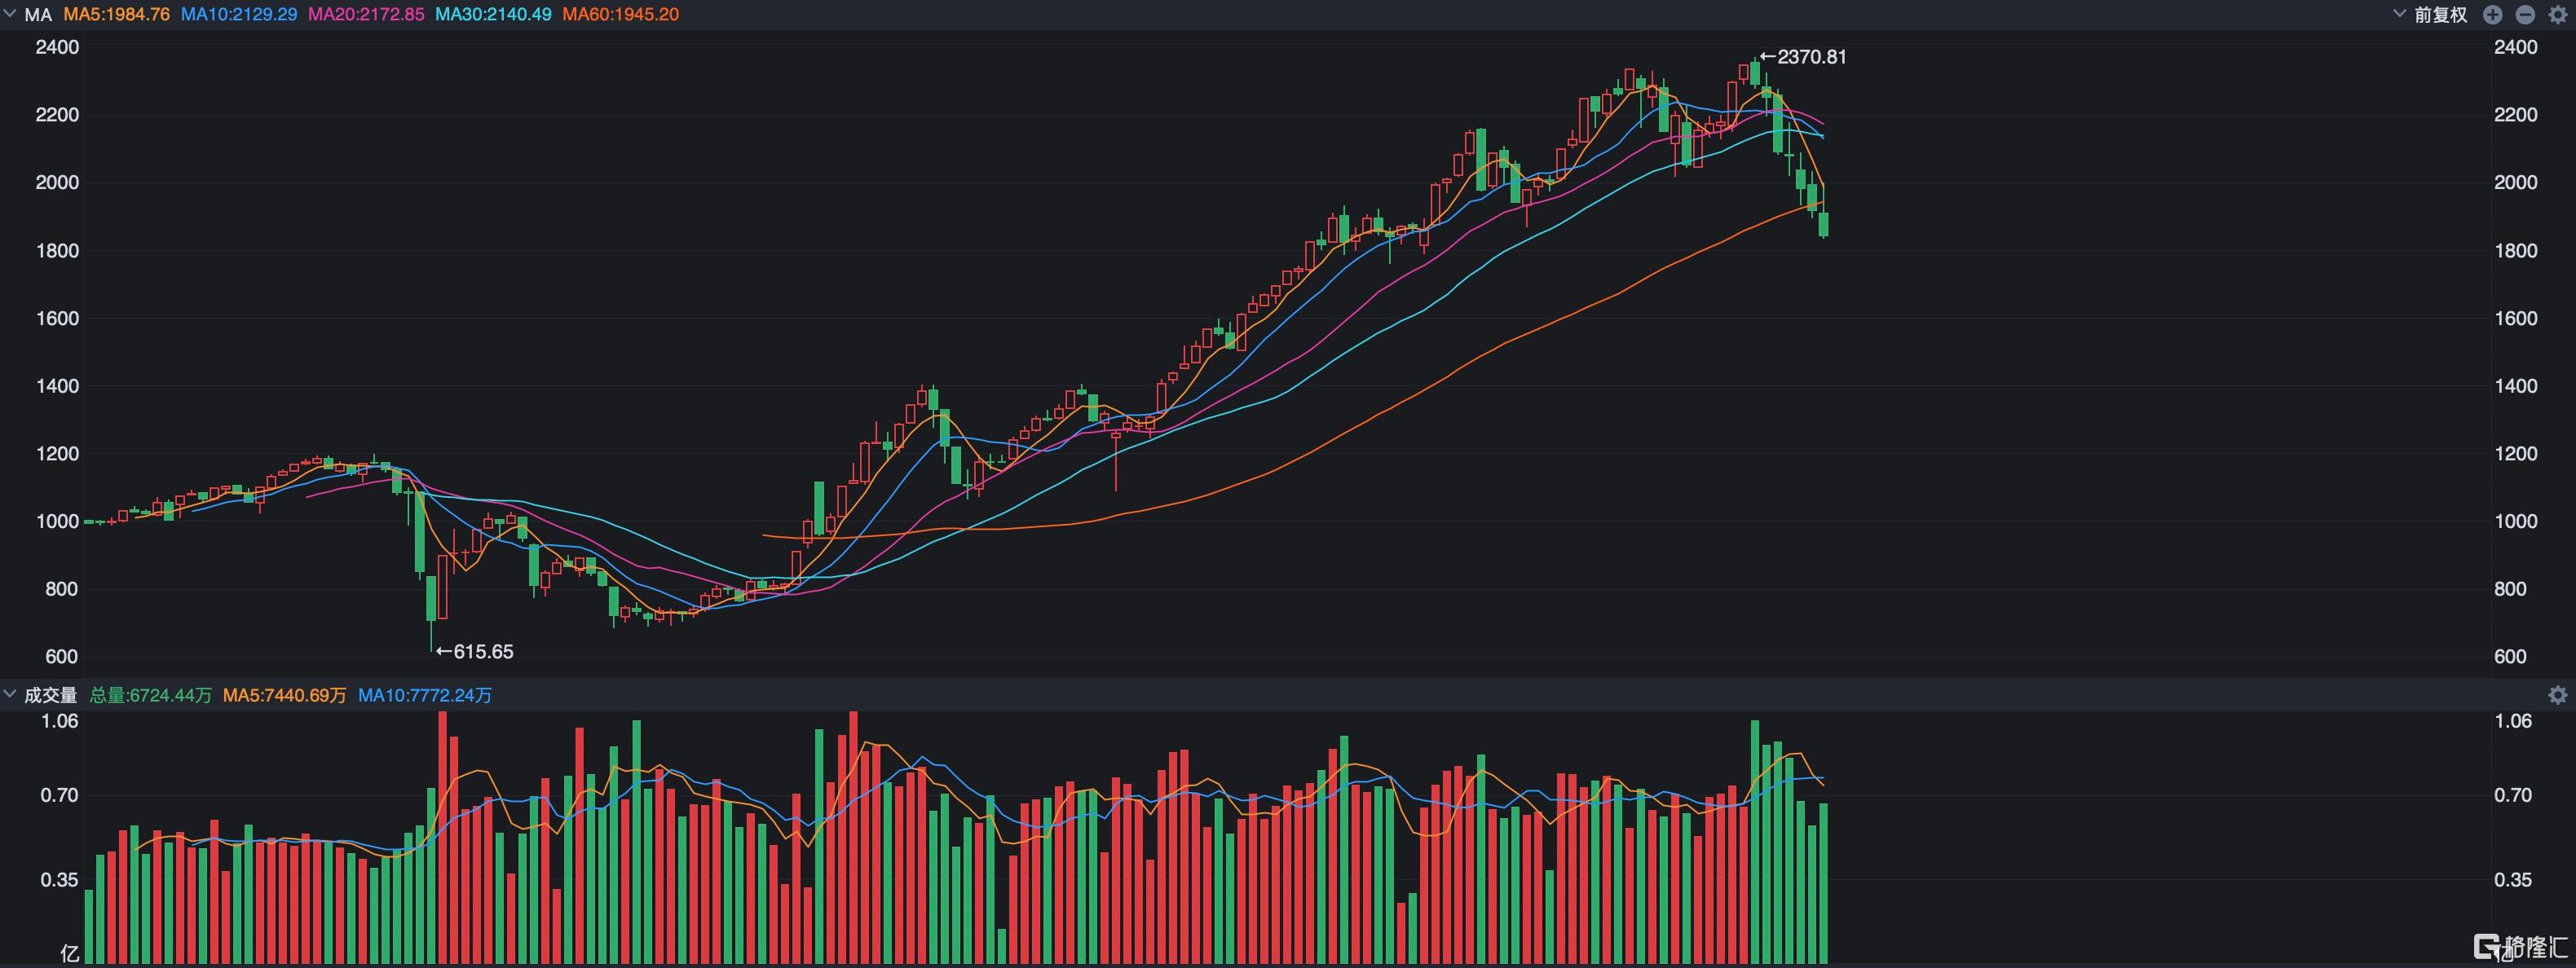Open the 前复权 adjustment dropdown

(2432, 15)
